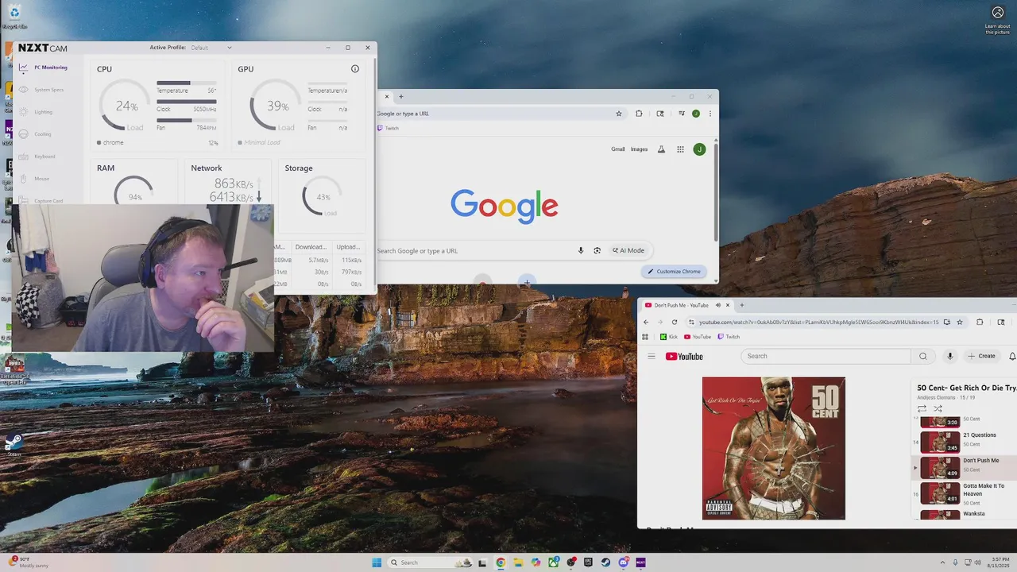Open the YouTube bookmark
The image size is (1017, 572).
[698, 337]
